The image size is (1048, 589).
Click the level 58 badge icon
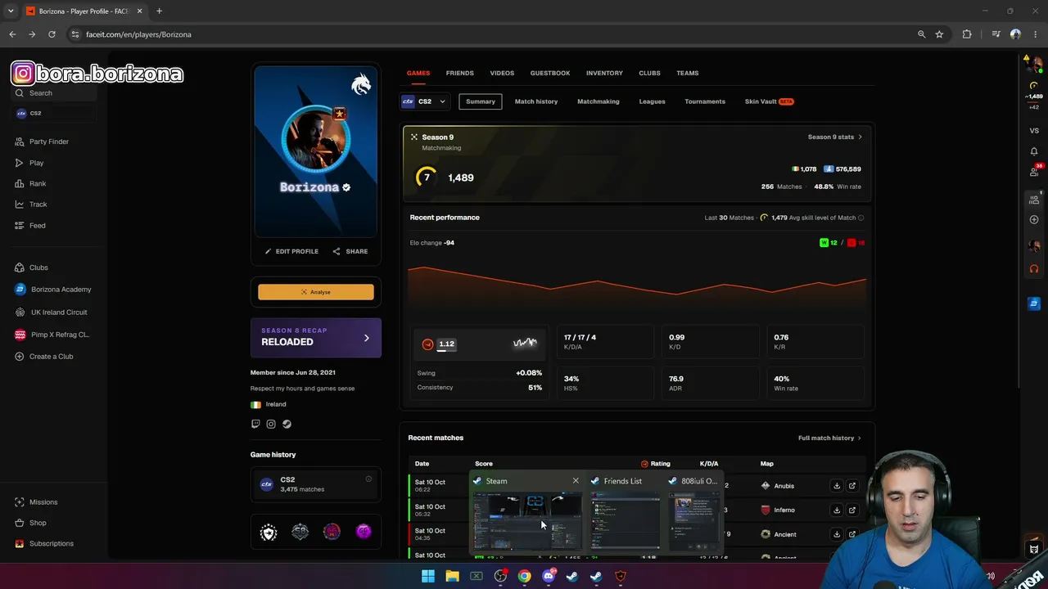pyautogui.click(x=300, y=532)
